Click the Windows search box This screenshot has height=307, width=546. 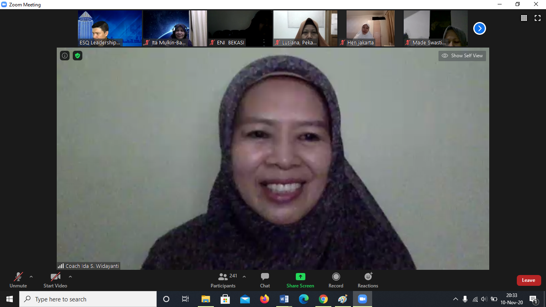pyautogui.click(x=88, y=299)
